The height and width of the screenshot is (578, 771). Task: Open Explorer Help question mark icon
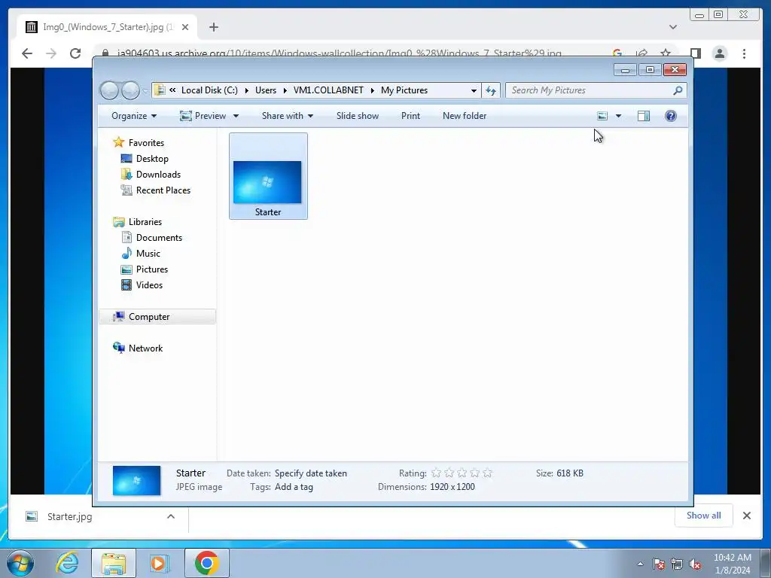(x=671, y=116)
